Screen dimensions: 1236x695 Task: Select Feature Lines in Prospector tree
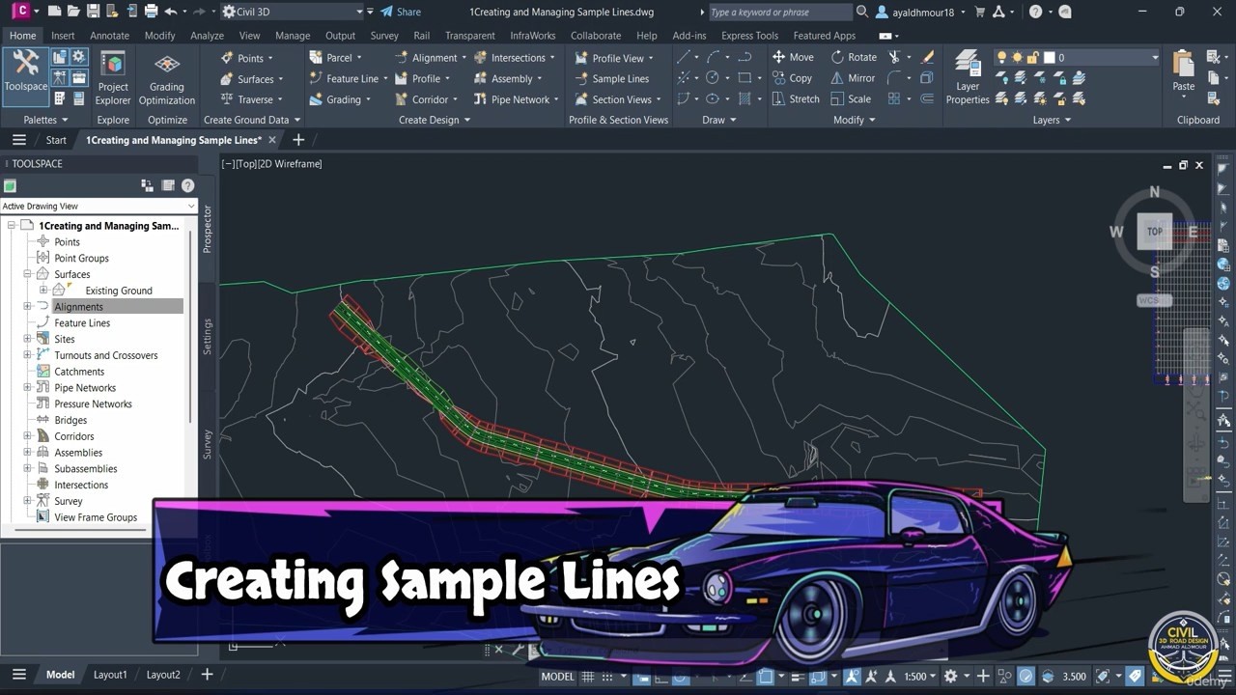(x=82, y=322)
